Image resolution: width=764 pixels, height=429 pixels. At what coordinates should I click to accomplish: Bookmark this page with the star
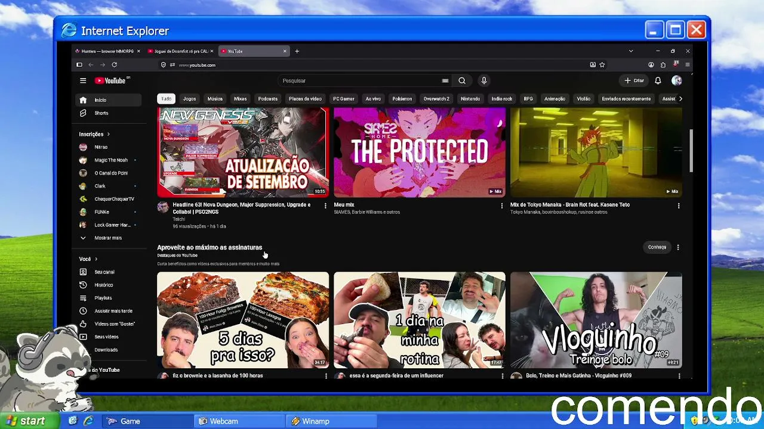coord(602,65)
